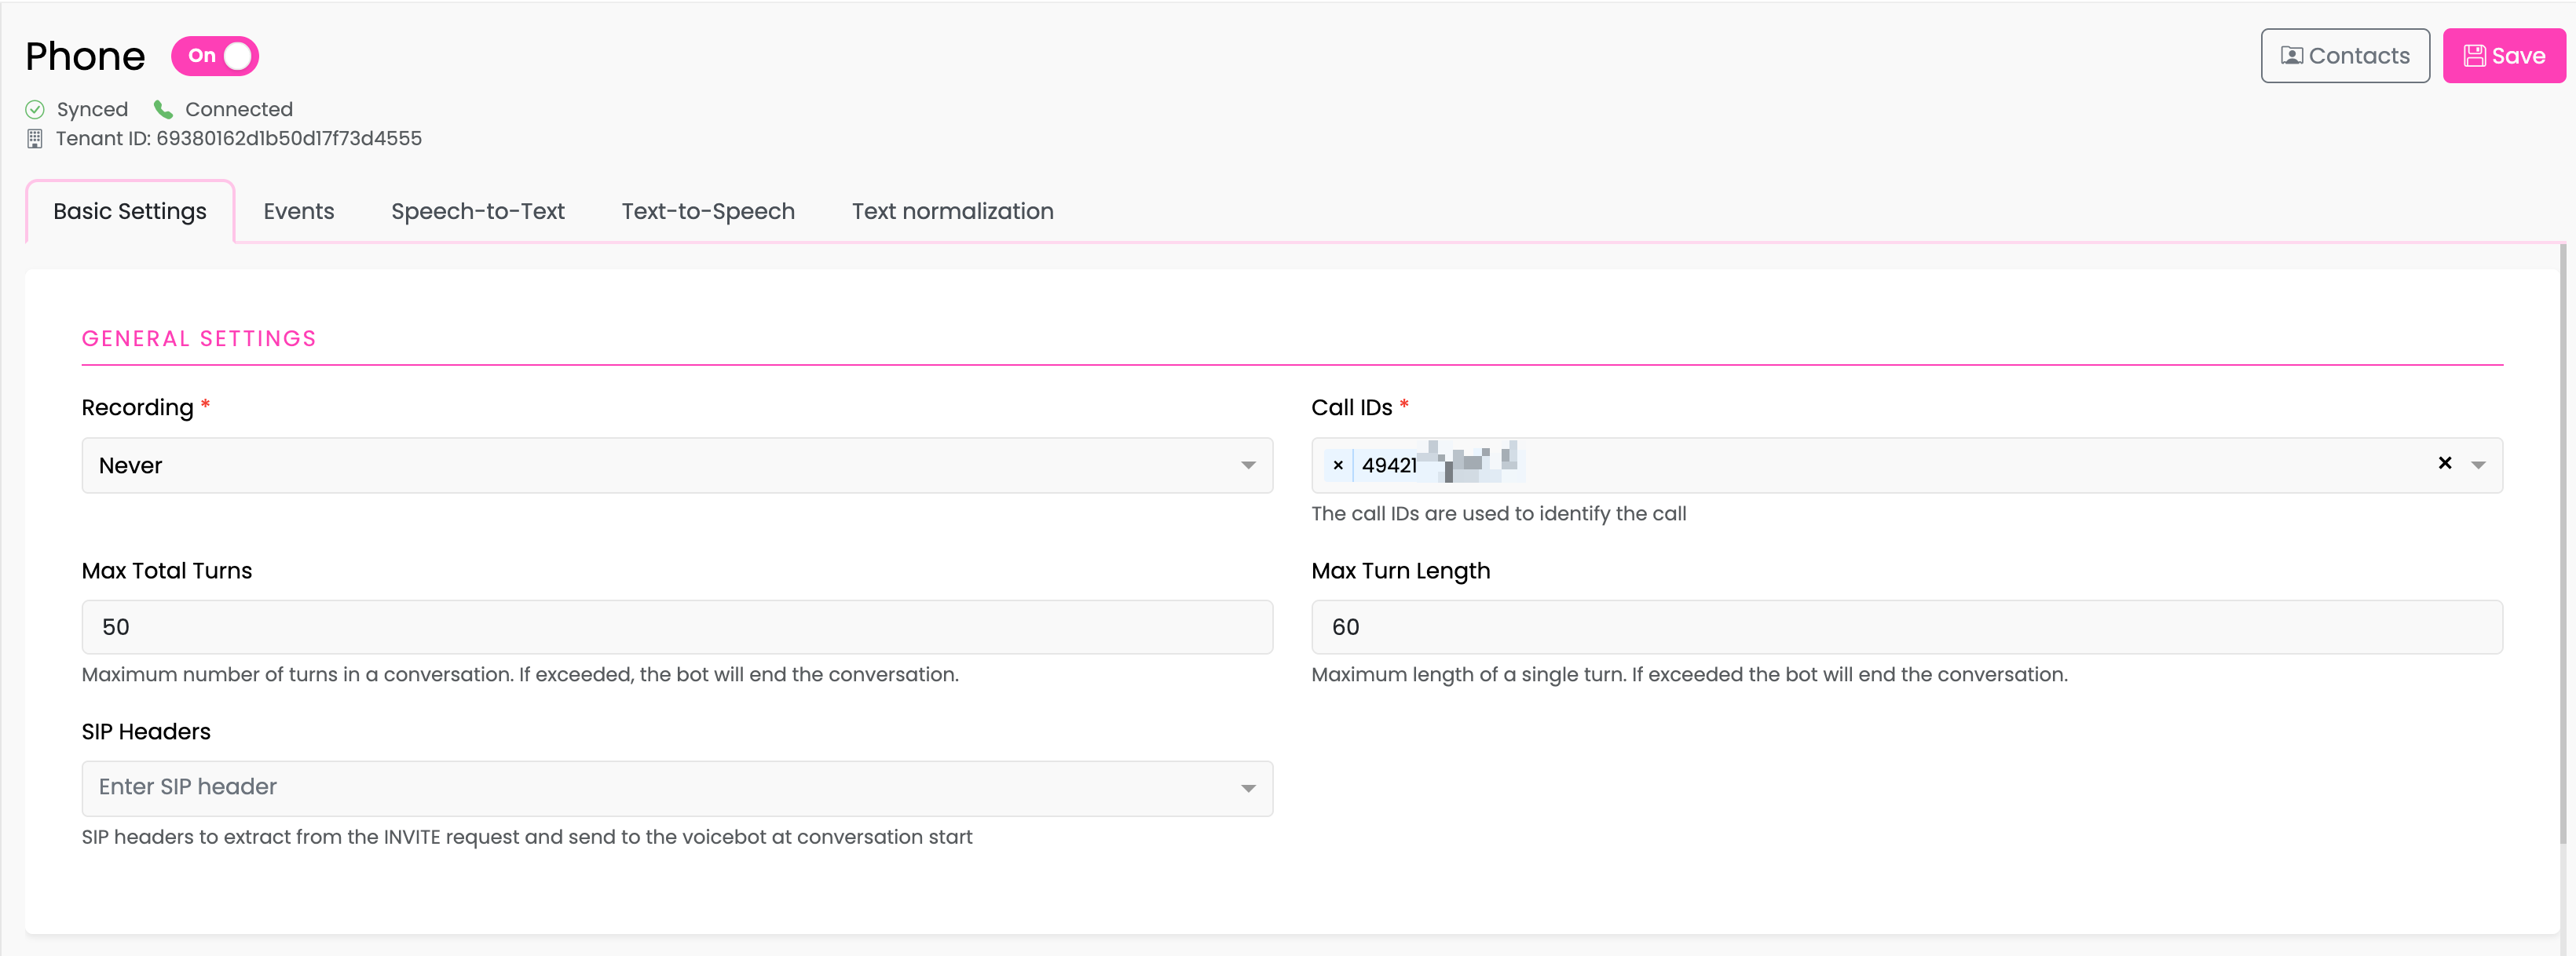This screenshot has height=956, width=2576.
Task: Click the SIP Headers label
Action: click(x=146, y=732)
